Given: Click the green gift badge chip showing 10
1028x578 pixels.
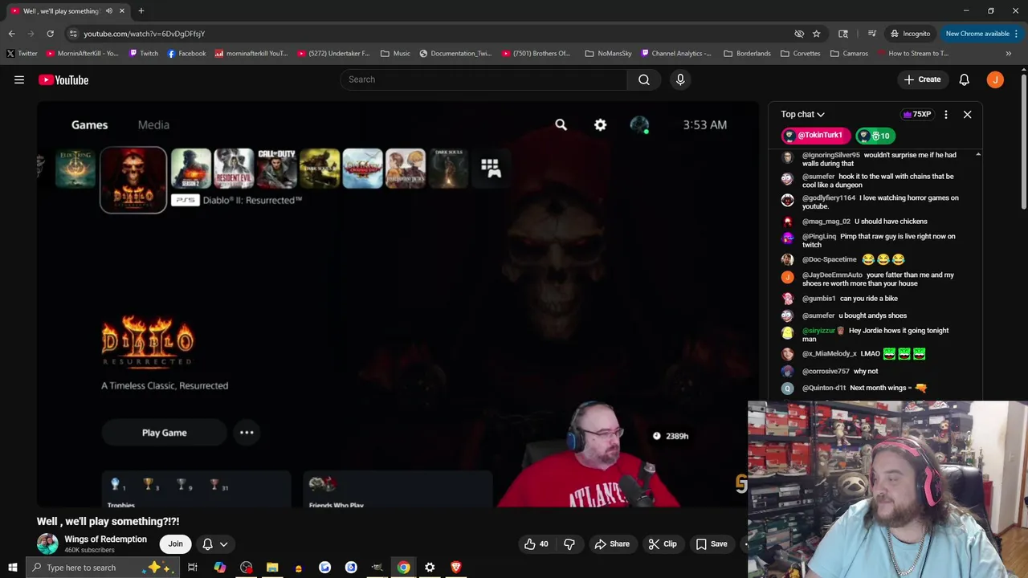Looking at the screenshot, I should [874, 136].
